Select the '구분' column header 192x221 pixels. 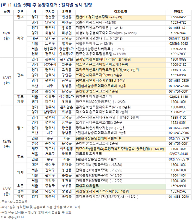click(20, 12)
